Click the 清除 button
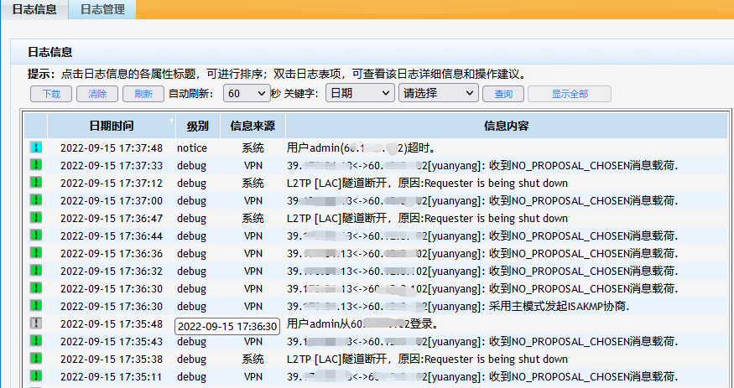 click(x=97, y=94)
